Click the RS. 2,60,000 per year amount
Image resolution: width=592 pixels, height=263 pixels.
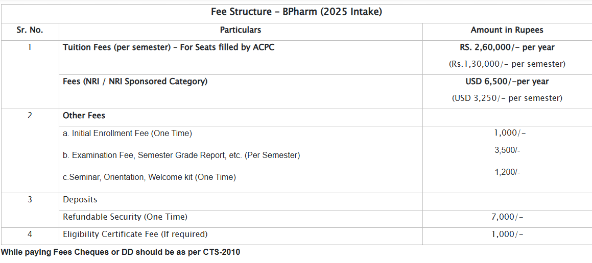507,47
